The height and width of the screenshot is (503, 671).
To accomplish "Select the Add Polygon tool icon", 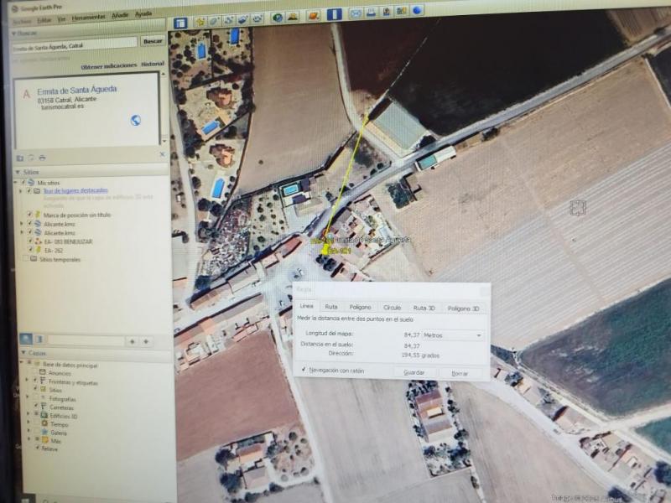I will click(x=215, y=20).
